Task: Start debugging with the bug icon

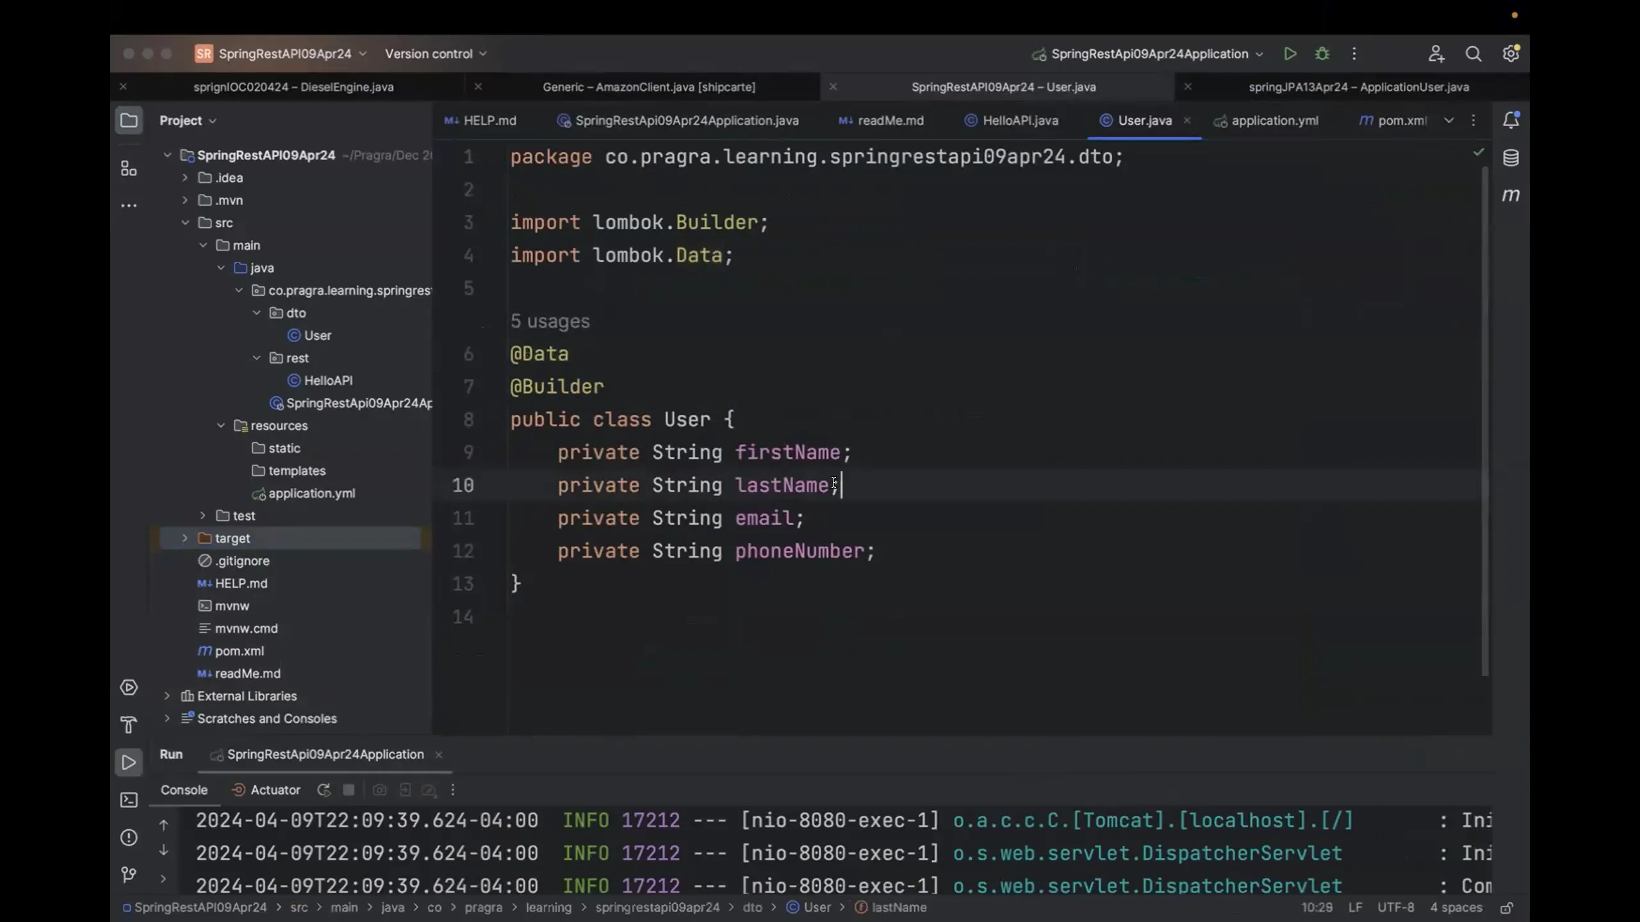Action: point(1322,54)
